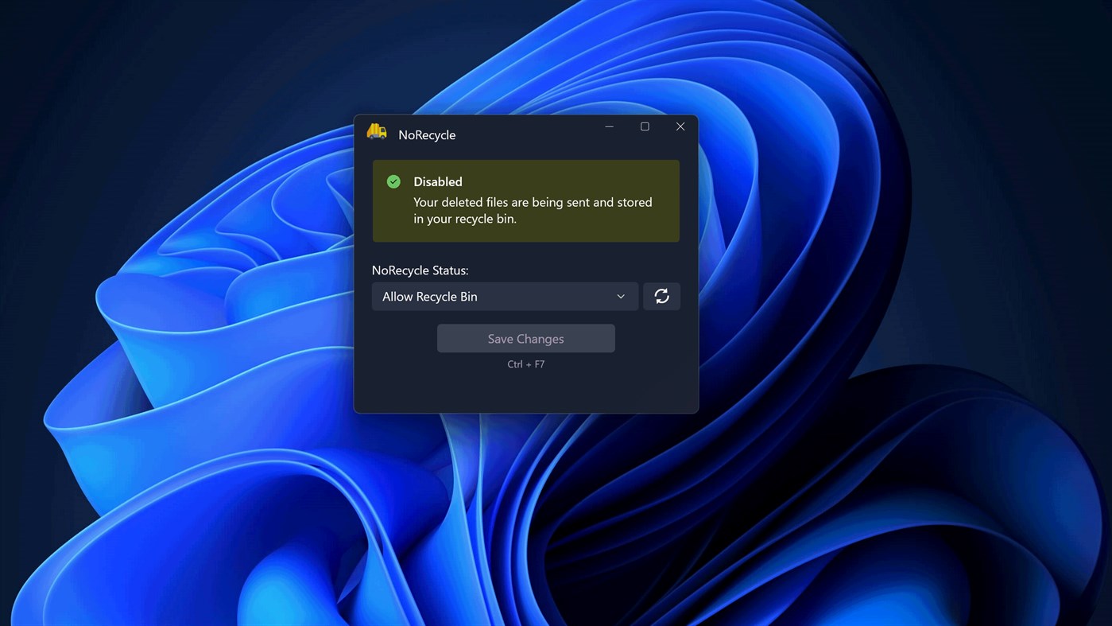Close the NoRecycle window
Screen dimensions: 1112x626
tap(680, 126)
